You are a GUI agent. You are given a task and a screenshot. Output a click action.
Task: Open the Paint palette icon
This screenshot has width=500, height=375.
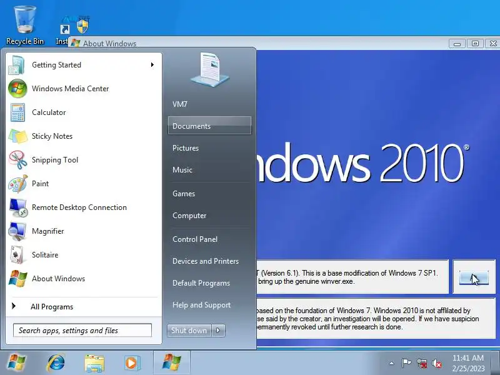(x=18, y=184)
